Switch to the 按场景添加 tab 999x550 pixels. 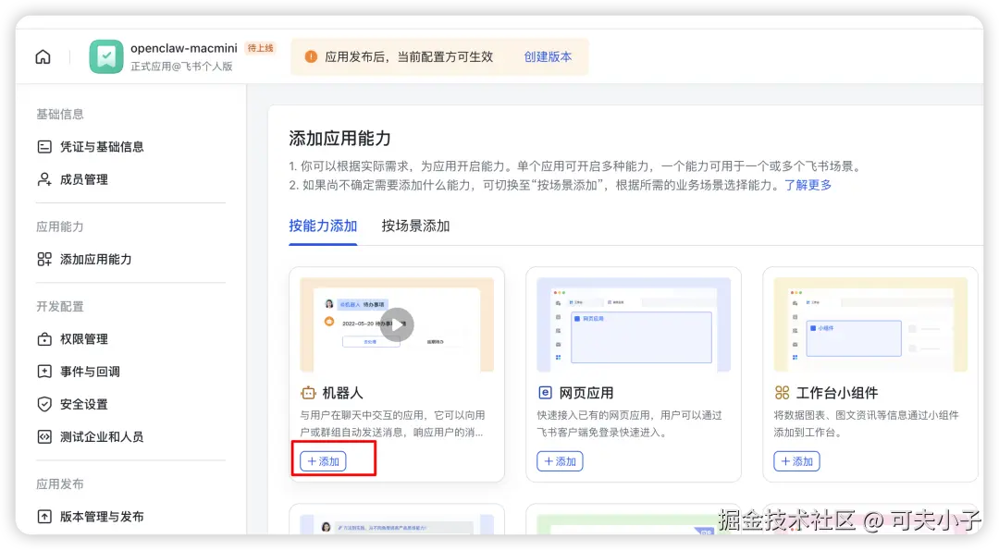tap(416, 226)
